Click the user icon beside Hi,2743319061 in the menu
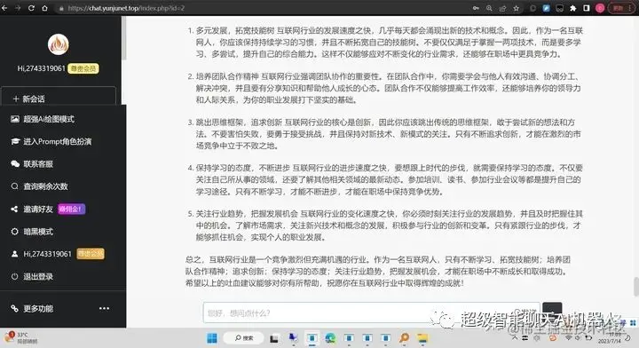This screenshot has width=639, height=348. click(15, 254)
